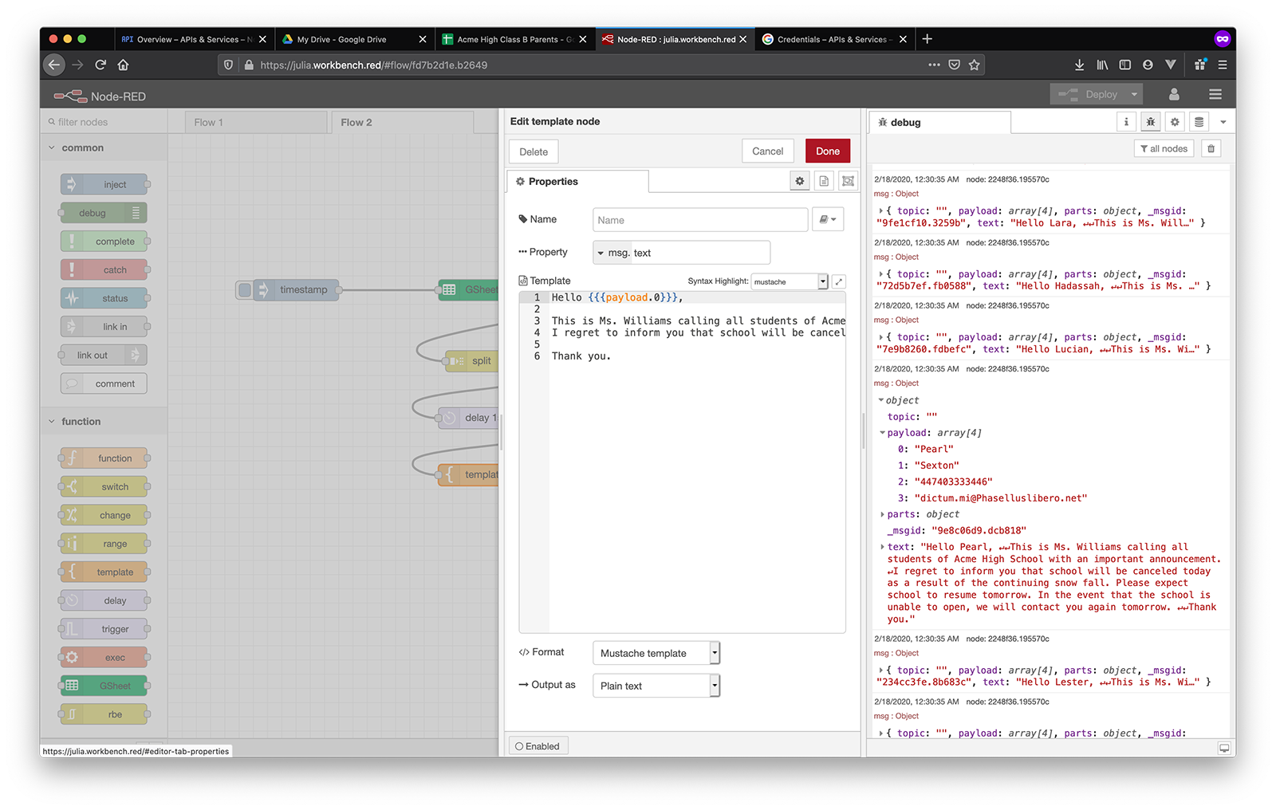
Task: Select the Properties tab in edit panel
Action: (x=578, y=181)
